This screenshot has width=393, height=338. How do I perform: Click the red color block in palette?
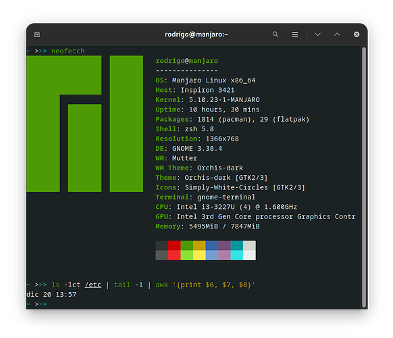(x=174, y=245)
